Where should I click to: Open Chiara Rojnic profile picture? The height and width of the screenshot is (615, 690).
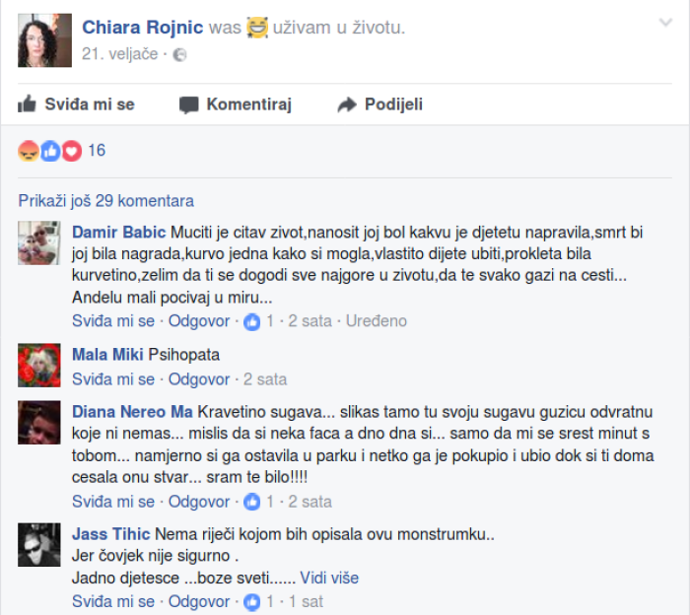click(x=44, y=40)
